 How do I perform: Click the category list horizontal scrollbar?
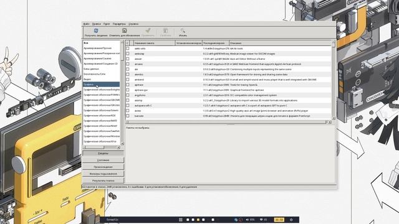[102, 147]
